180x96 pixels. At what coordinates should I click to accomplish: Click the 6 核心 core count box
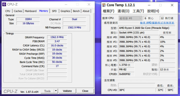point(145,18)
